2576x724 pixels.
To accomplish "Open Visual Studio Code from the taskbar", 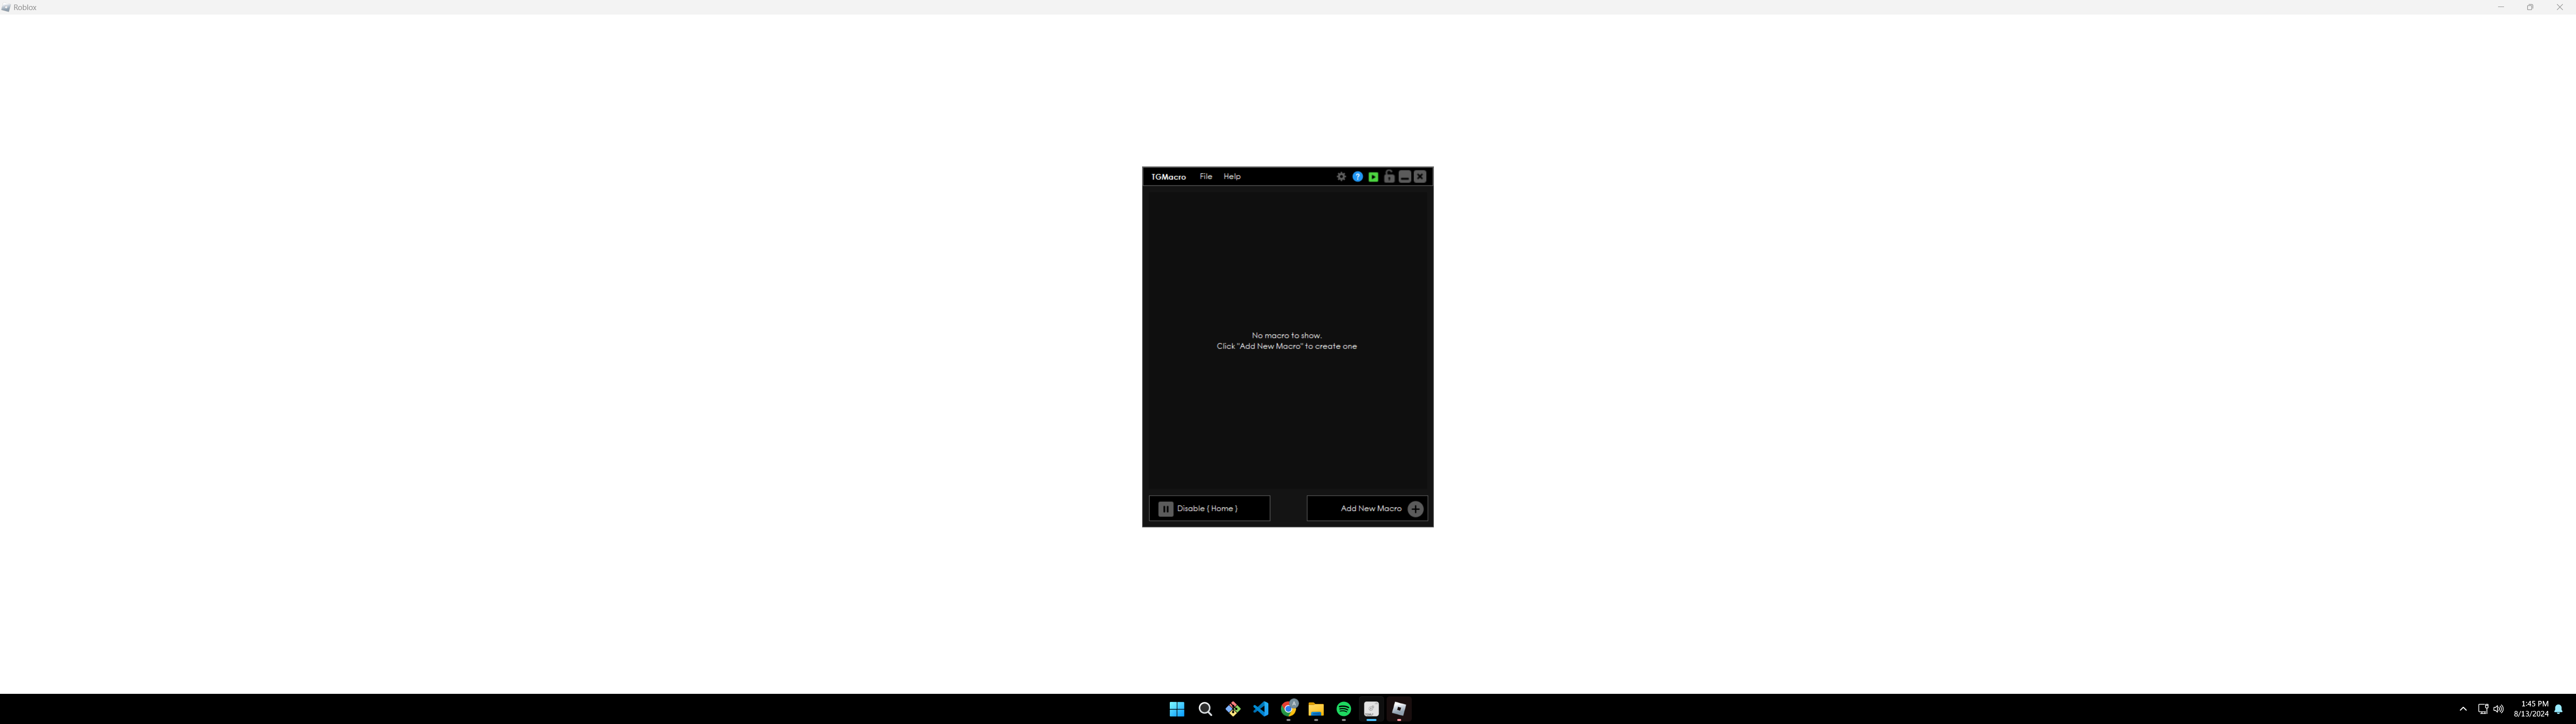I will (1261, 709).
